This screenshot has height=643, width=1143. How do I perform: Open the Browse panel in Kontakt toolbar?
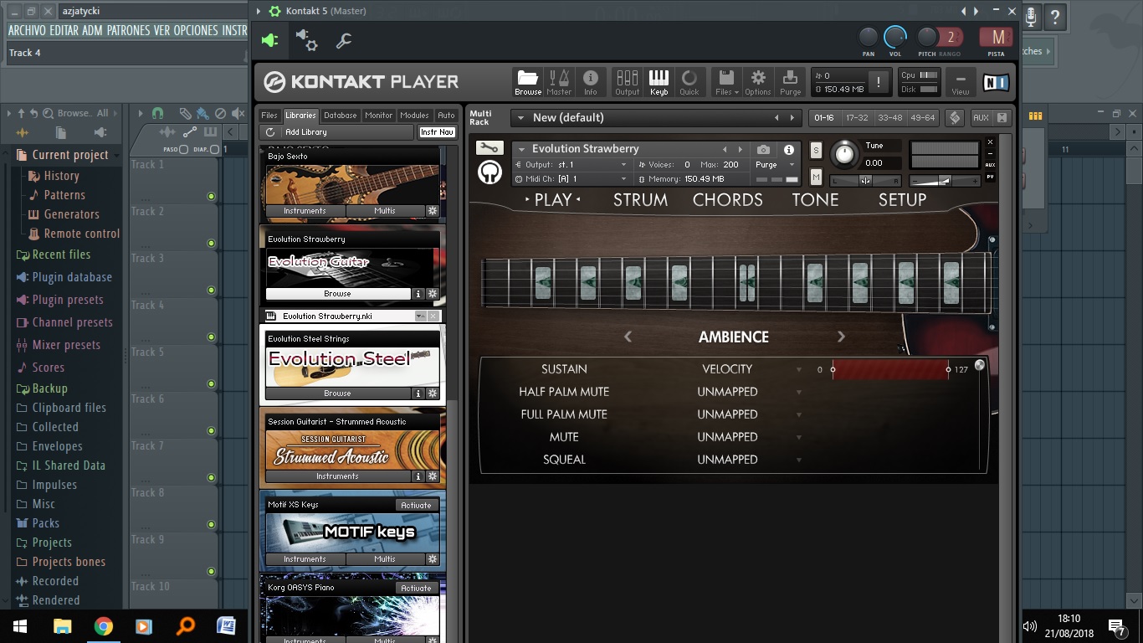527,82
